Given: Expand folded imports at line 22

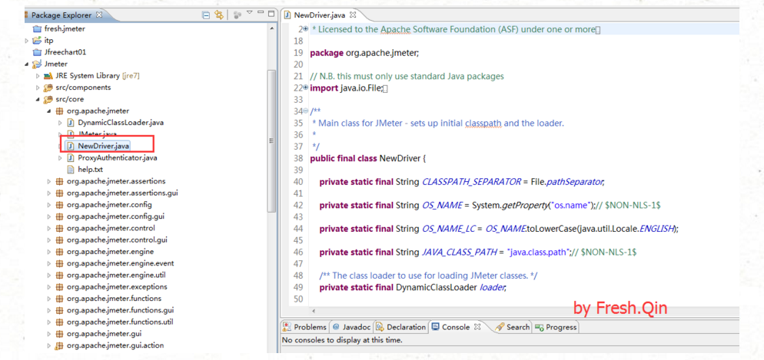Looking at the screenshot, I should click(x=306, y=88).
